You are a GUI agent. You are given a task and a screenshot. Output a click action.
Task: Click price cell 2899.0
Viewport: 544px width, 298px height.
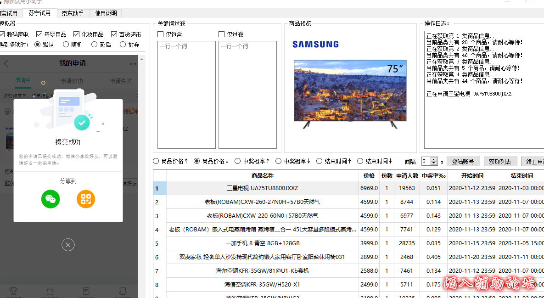point(369,257)
